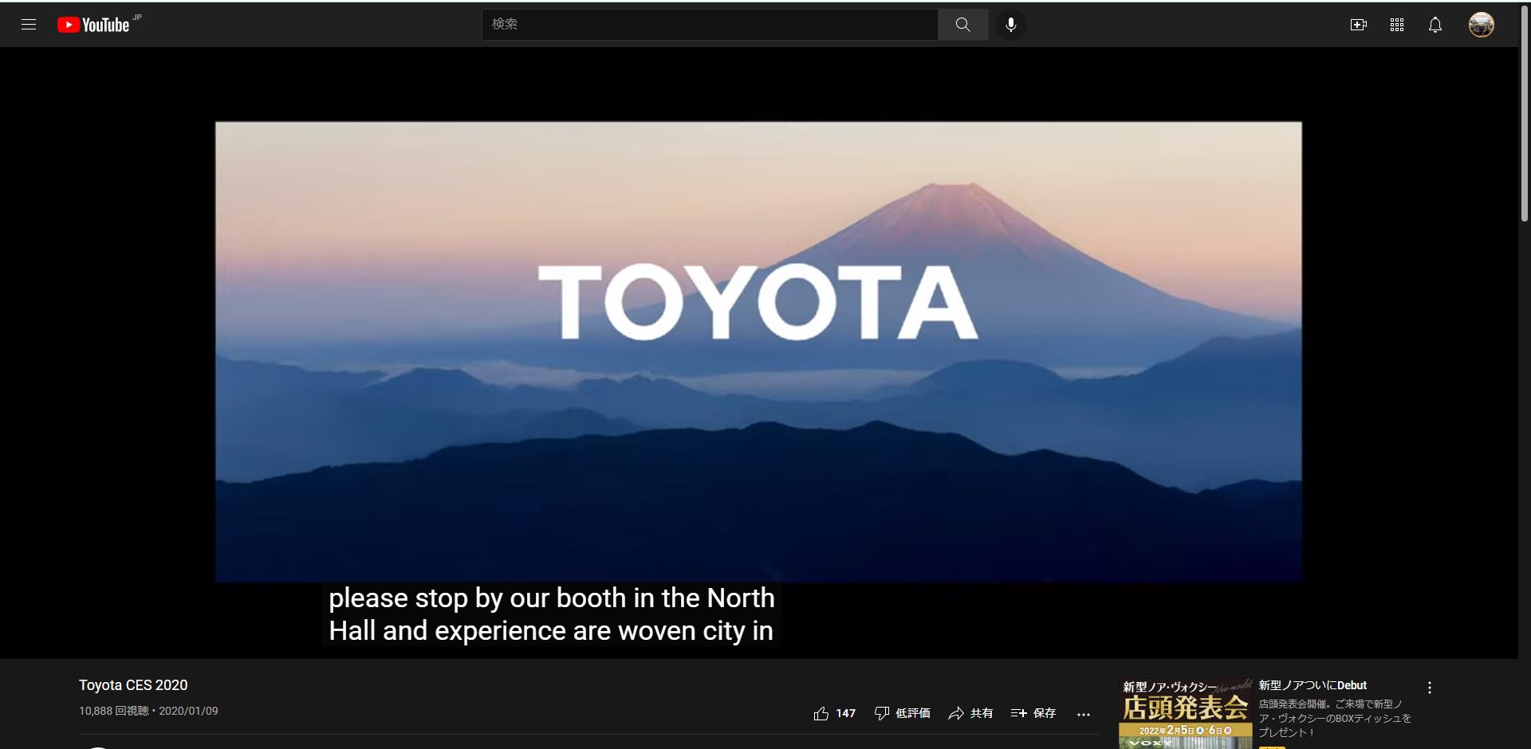Open the hamburger guide menu
The height and width of the screenshot is (749, 1531).
click(x=29, y=25)
